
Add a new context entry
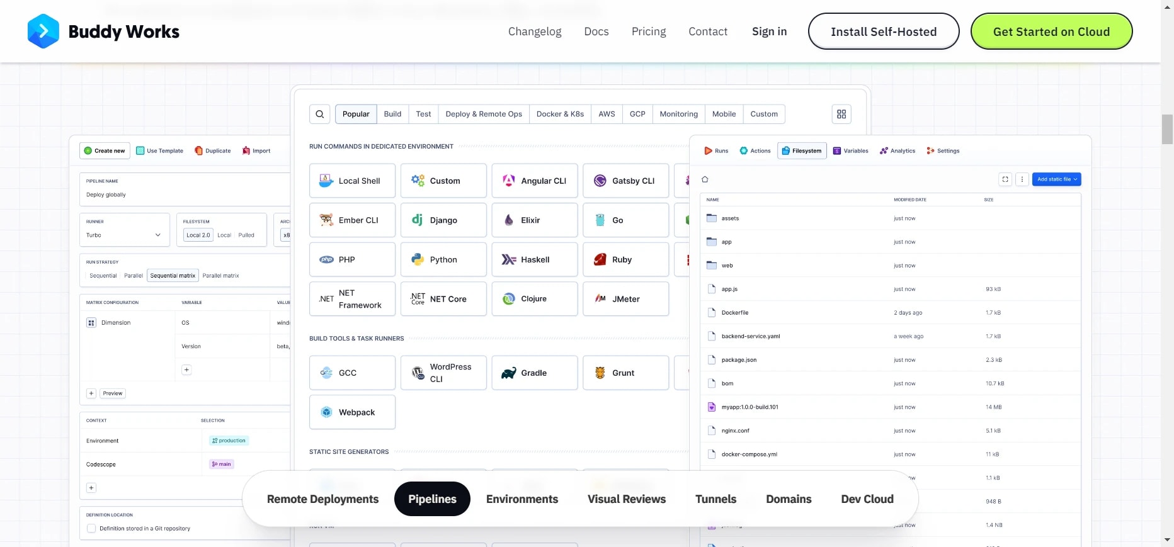[91, 488]
